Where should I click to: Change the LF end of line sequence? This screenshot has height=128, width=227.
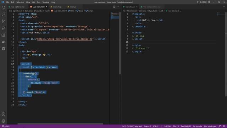[161, 126]
